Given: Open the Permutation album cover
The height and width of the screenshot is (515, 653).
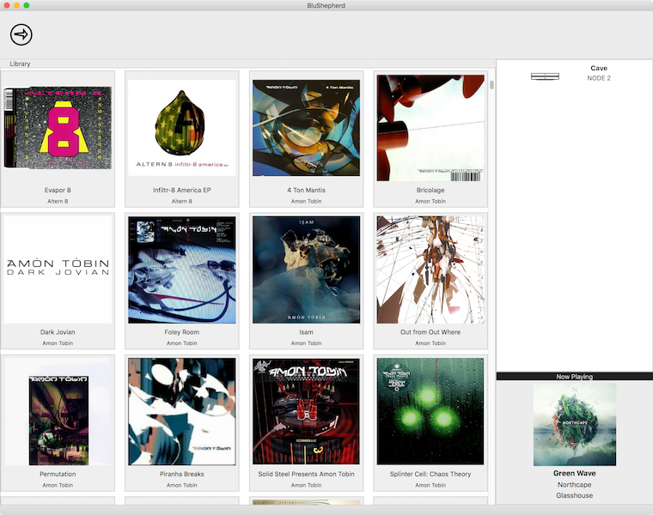Looking at the screenshot, I should (x=58, y=412).
